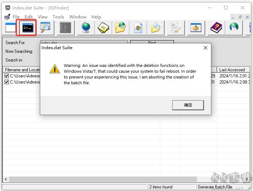This screenshot has width=253, height=191.
Task: Select the 2024/1/16 2:08 last accessed cell
Action: [235, 82]
